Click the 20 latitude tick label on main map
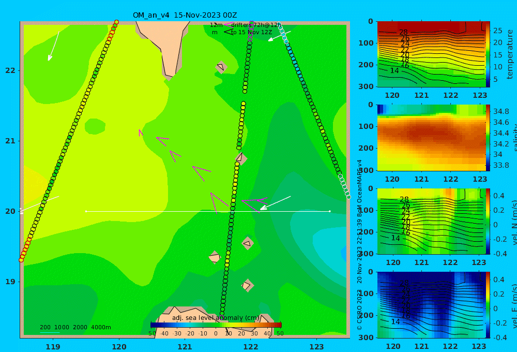This screenshot has width=517, height=352. (10, 211)
